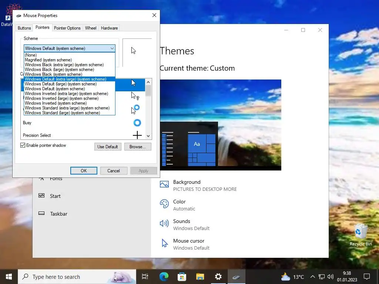The width and height of the screenshot is (379, 284).
Task: Choose Windows Inverted (large) scheme
Action: (x=70, y=98)
